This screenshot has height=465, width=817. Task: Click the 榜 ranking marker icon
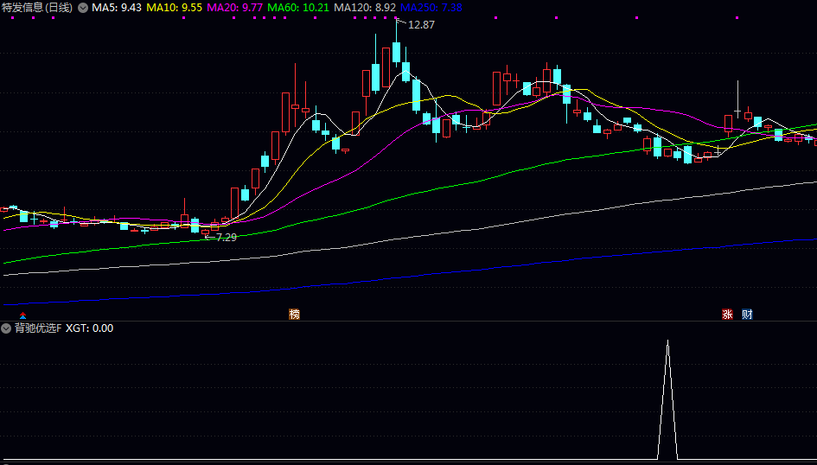pyautogui.click(x=295, y=315)
